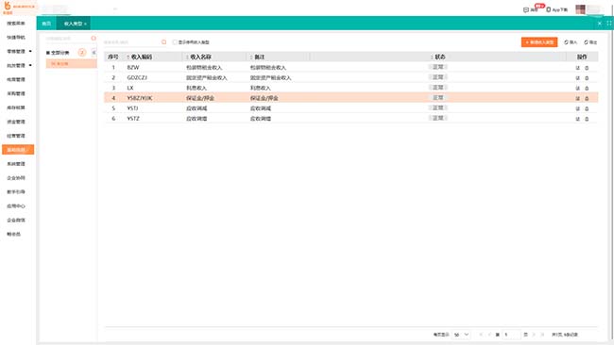614x345 pixels.
Task: Collapse the all categories tree node
Action: click(48, 53)
